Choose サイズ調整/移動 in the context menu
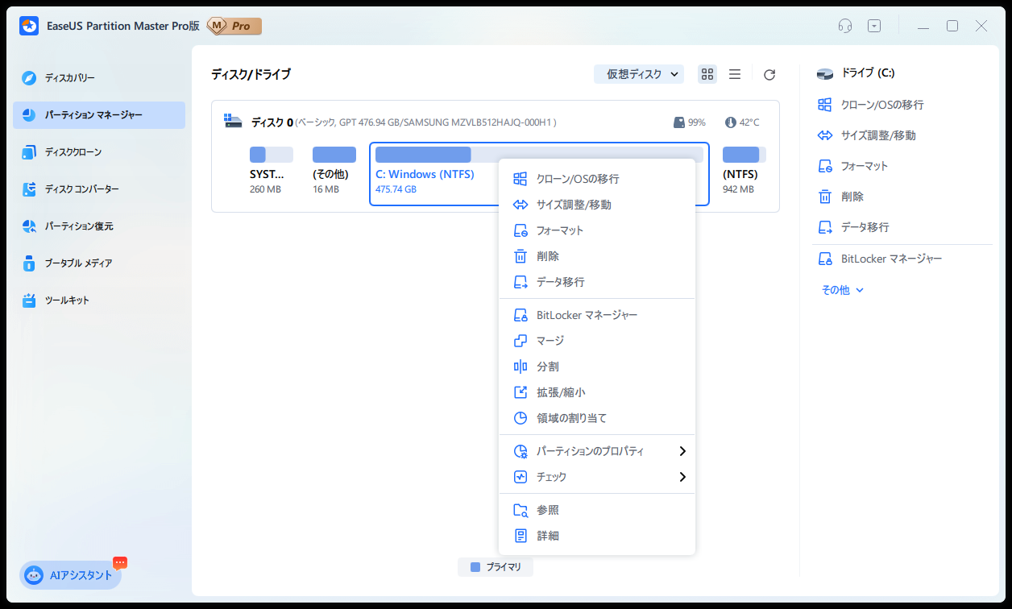Viewport: 1012px width, 609px height. click(x=597, y=205)
